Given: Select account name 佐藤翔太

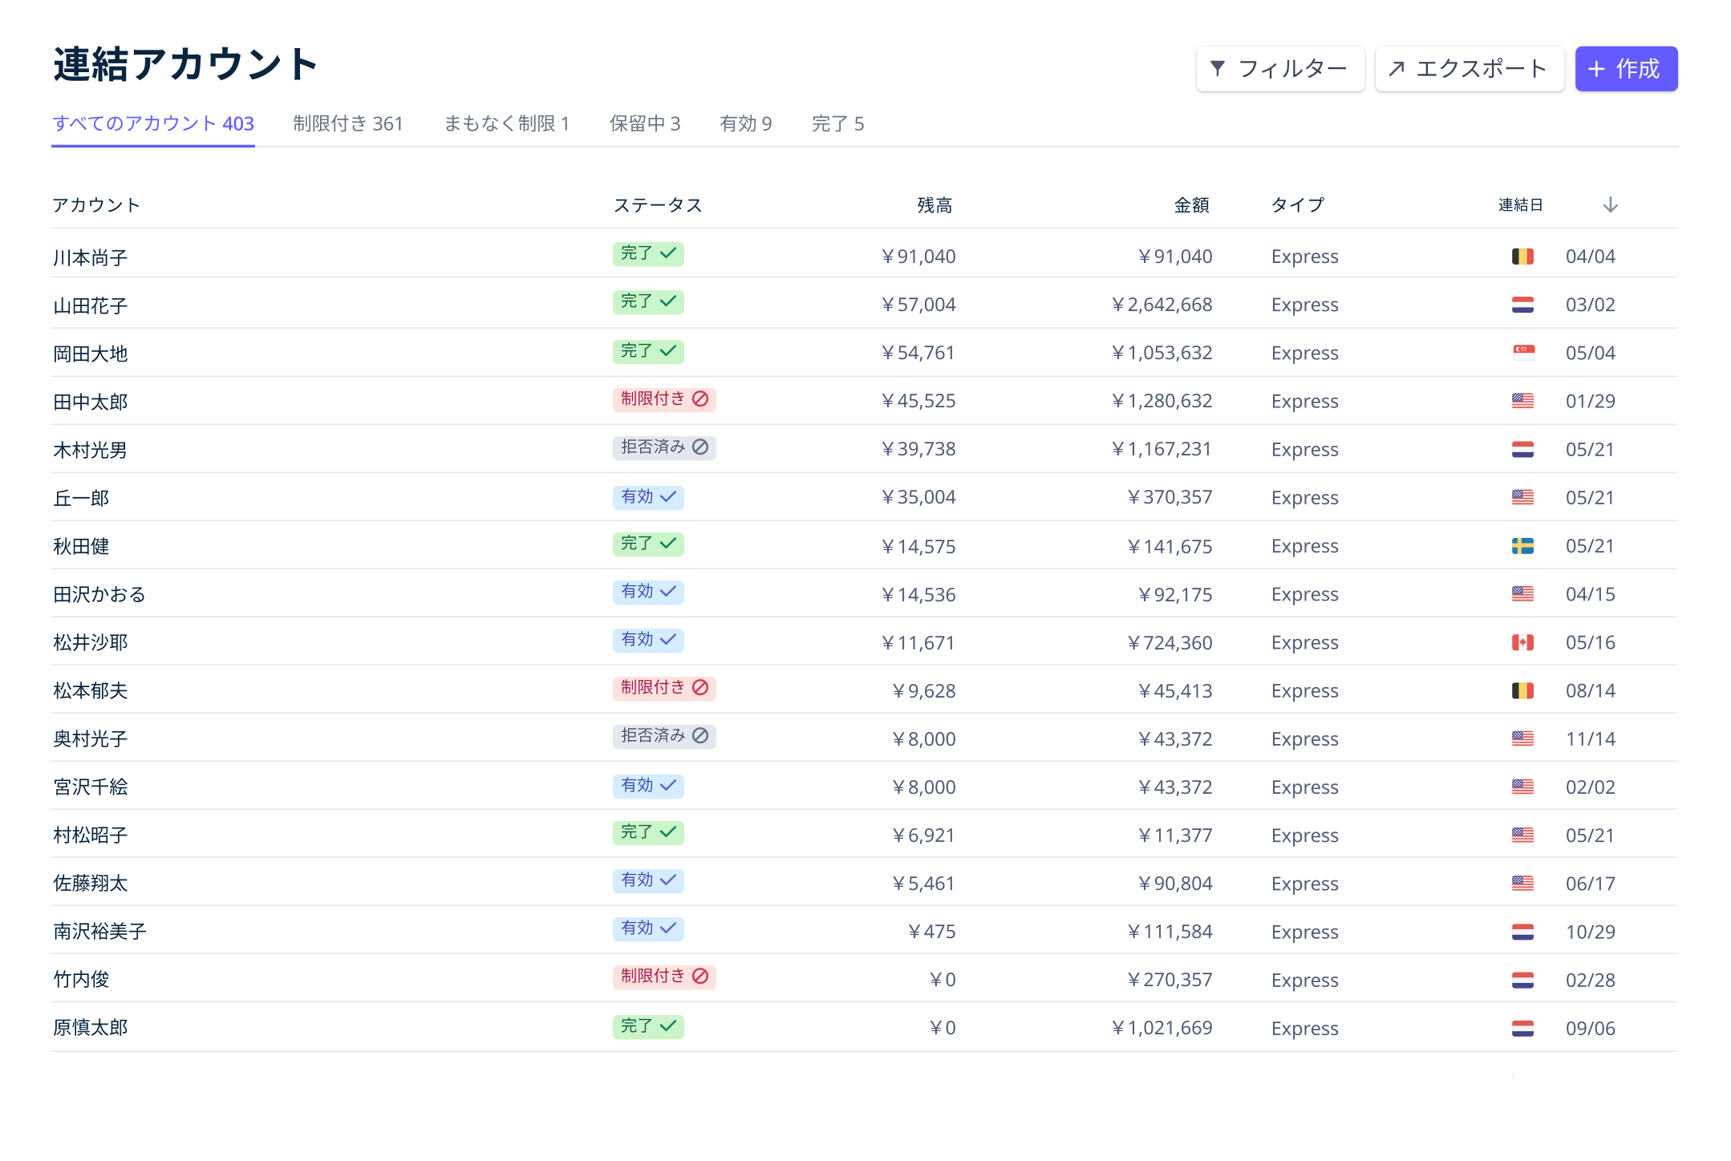Looking at the screenshot, I should [91, 883].
